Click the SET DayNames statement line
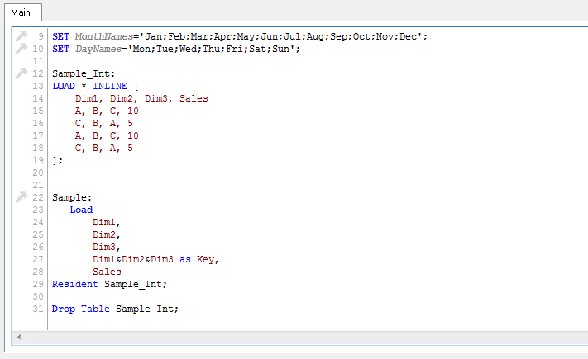The width and height of the screenshot is (588, 359). [x=176, y=49]
